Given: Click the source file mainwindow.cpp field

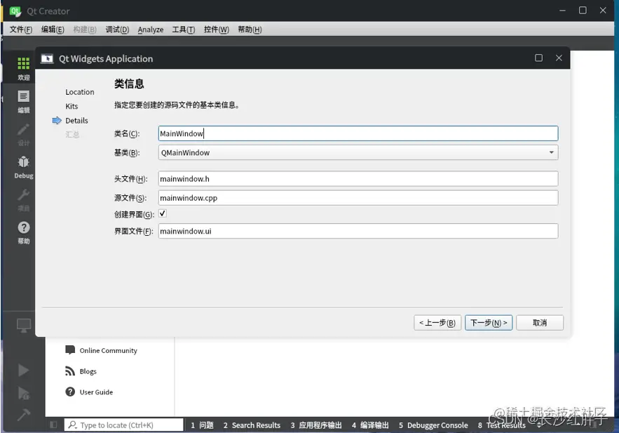Looking at the screenshot, I should coord(358,197).
